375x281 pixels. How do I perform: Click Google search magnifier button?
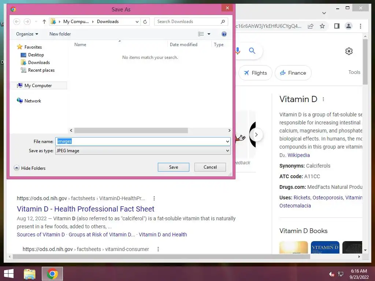pyautogui.click(x=252, y=50)
